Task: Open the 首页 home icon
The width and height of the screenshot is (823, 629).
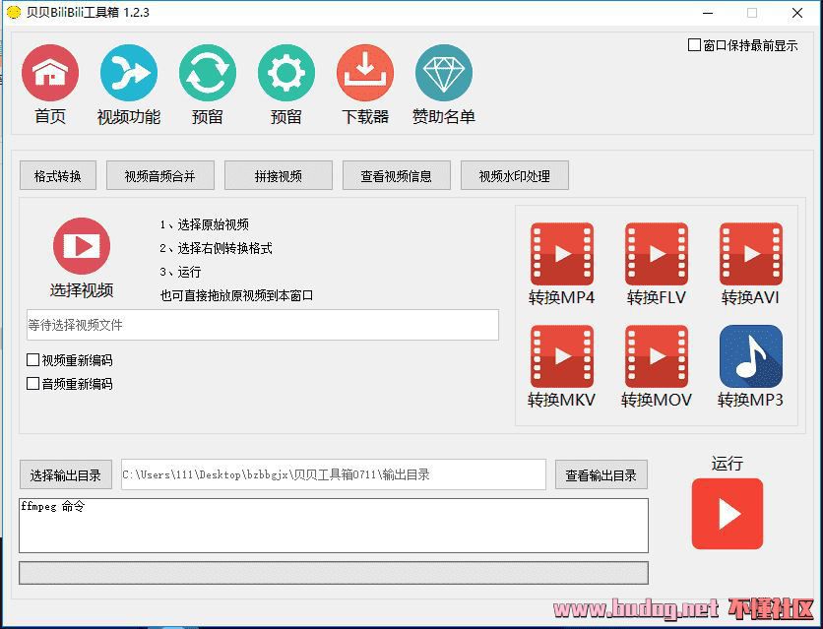Action: click(x=50, y=74)
